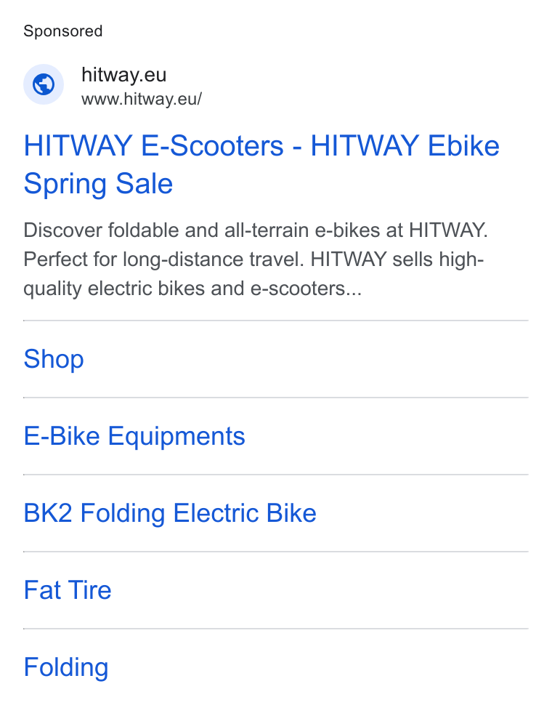
Task: Click the 'Spring Sale' headline text
Action: tap(98, 183)
